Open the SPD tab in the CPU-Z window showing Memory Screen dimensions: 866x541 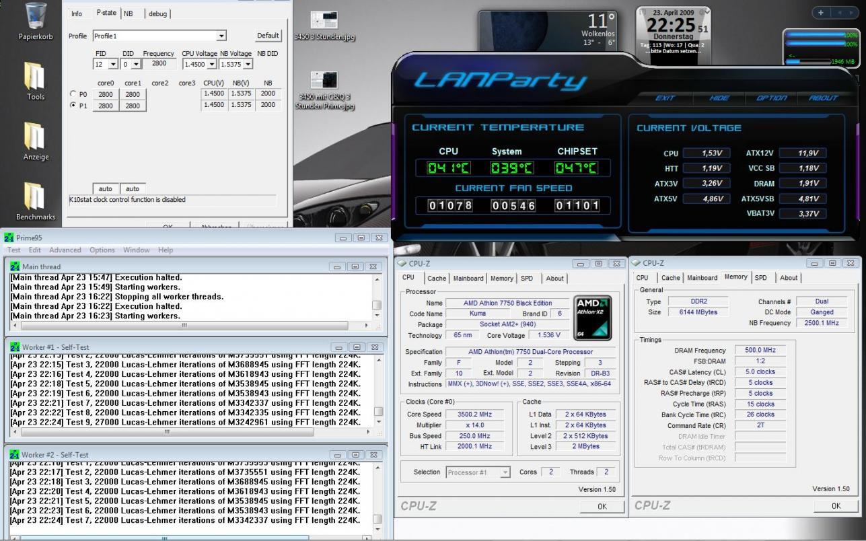coord(760,278)
